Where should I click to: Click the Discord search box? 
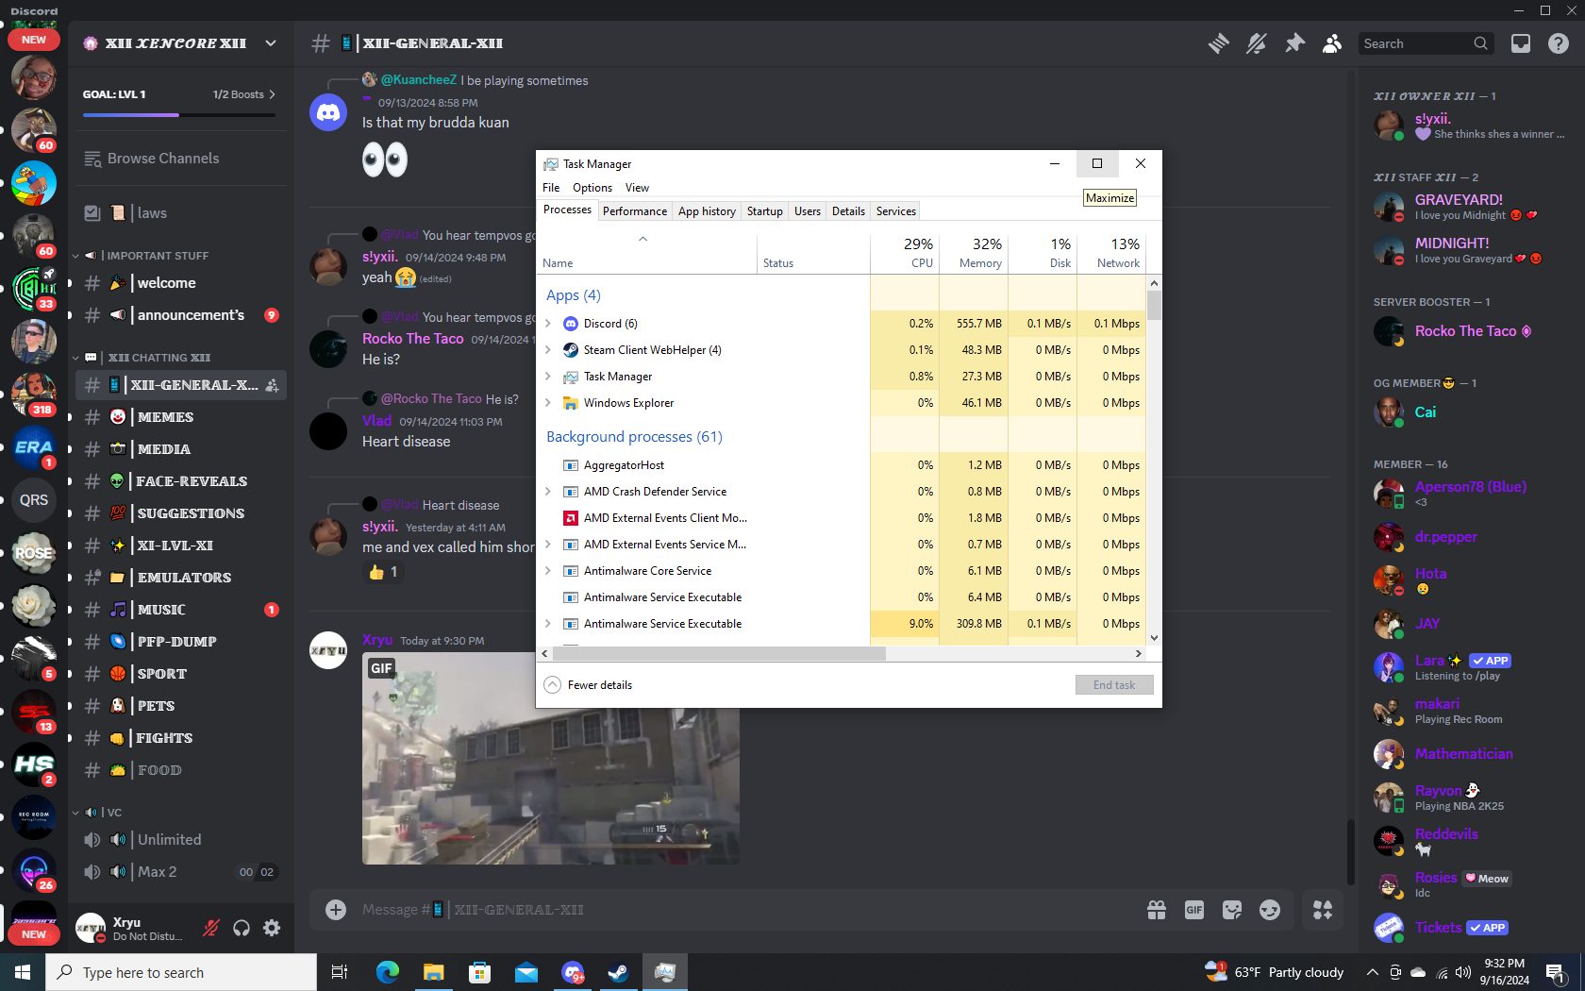pyautogui.click(x=1426, y=43)
